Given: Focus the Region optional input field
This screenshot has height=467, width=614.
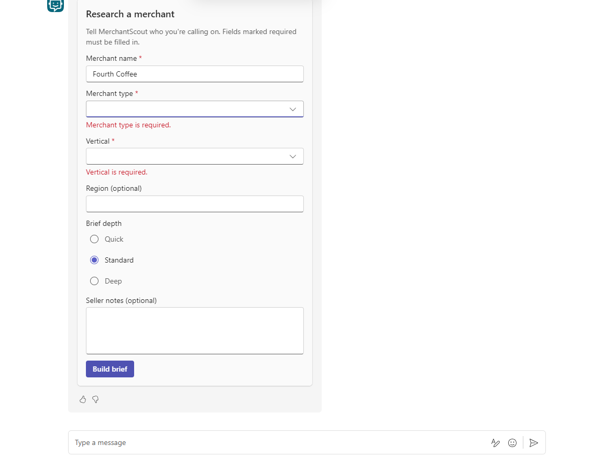Looking at the screenshot, I should coord(194,204).
